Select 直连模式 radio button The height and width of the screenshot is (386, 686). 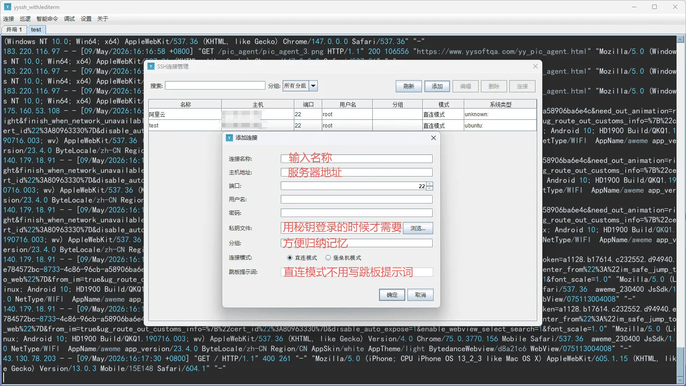tap(290, 258)
